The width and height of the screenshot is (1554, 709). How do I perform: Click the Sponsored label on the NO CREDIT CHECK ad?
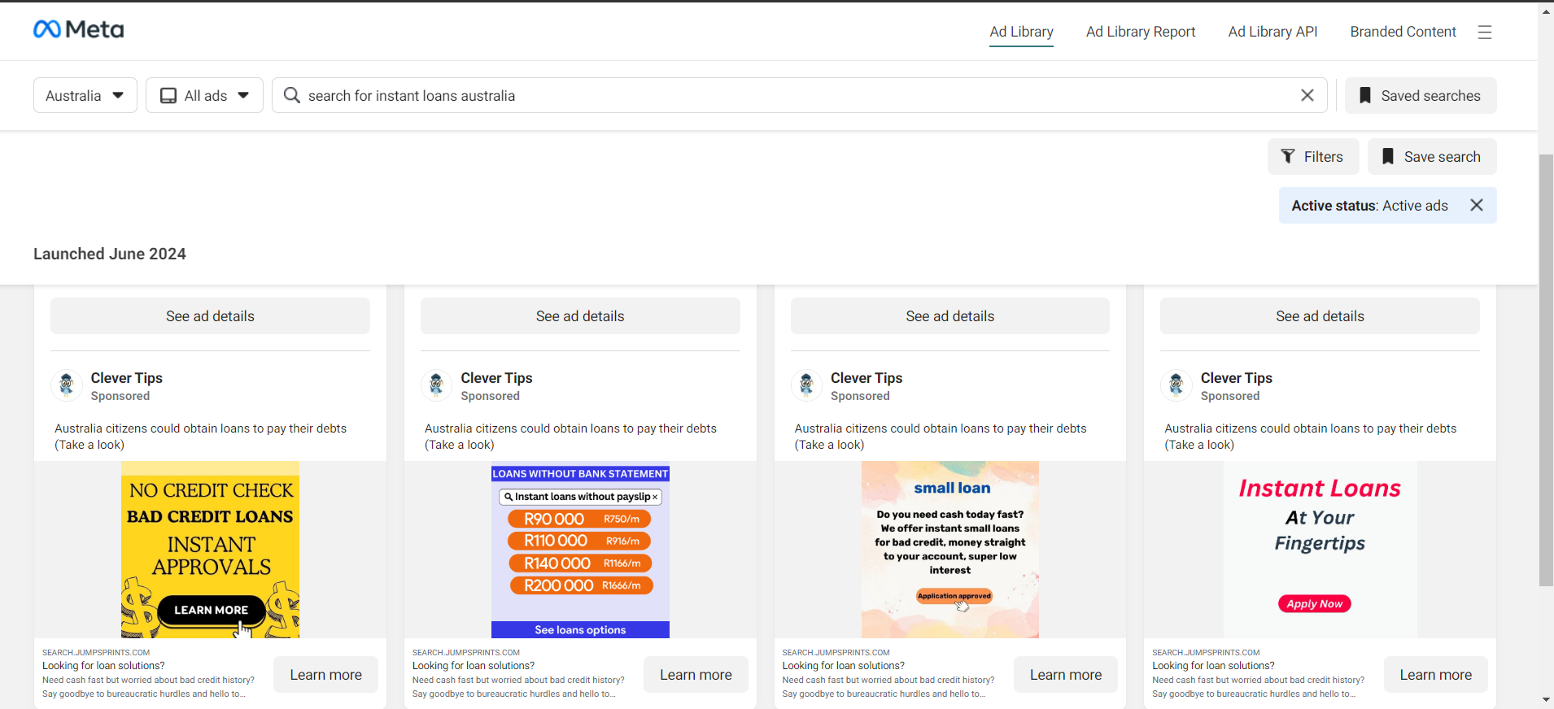(x=120, y=396)
